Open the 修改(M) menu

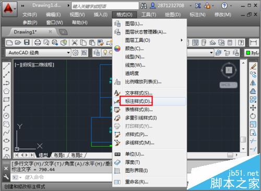(223, 15)
